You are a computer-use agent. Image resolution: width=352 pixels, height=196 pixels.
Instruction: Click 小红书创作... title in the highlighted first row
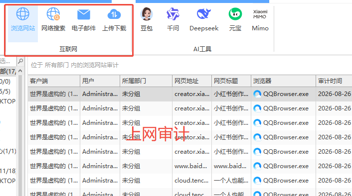[x=231, y=94]
